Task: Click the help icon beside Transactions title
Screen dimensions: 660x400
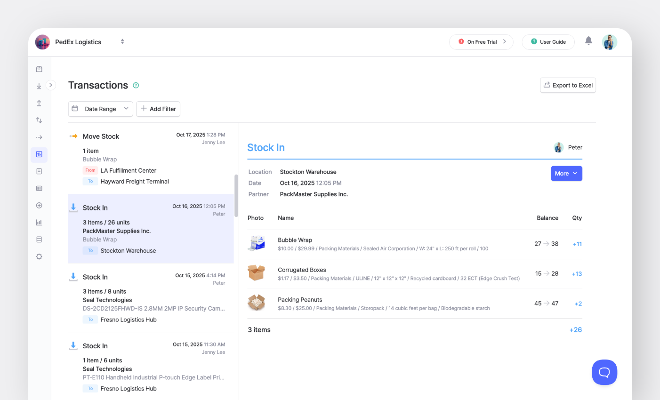Action: click(136, 85)
